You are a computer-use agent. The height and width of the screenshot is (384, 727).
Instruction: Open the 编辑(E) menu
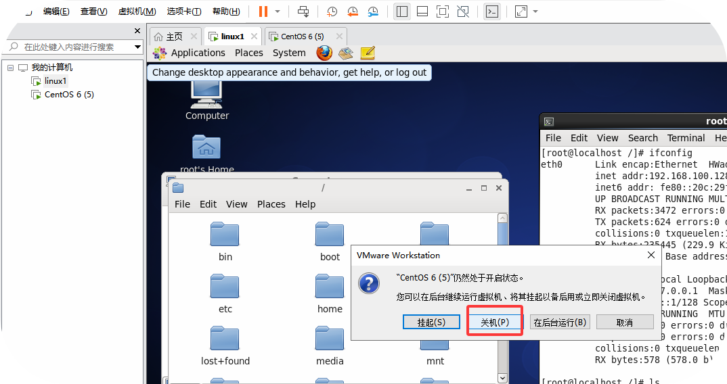pos(56,11)
